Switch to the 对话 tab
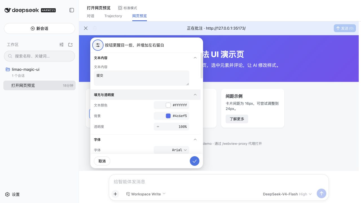 pos(91,16)
